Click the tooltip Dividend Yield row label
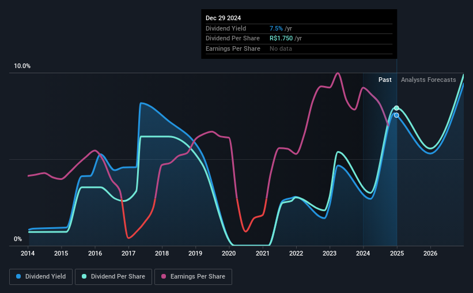Screen dimensions: 473x293 [x=226, y=28]
